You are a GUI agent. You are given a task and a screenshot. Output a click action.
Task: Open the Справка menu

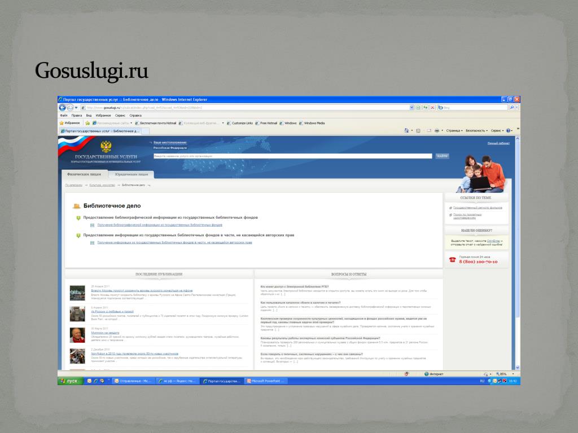point(135,115)
